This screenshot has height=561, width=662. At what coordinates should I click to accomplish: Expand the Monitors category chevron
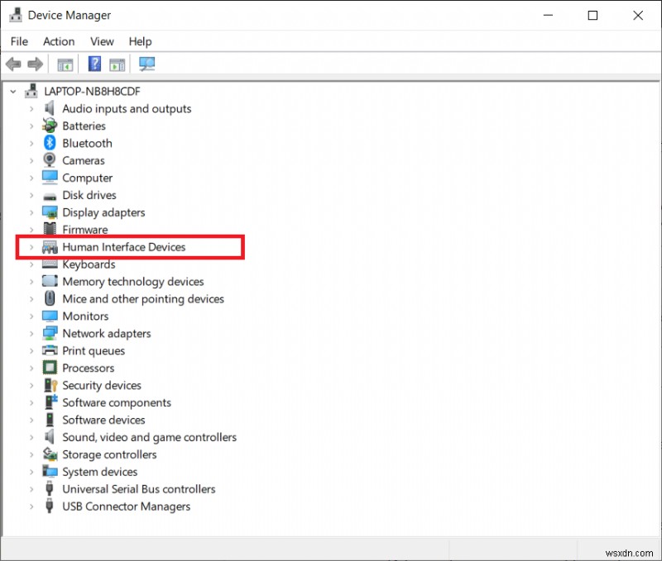tap(31, 316)
